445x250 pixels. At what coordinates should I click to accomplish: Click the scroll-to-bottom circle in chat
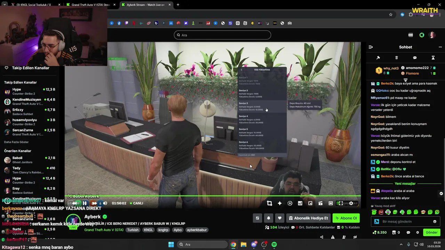[441, 193]
